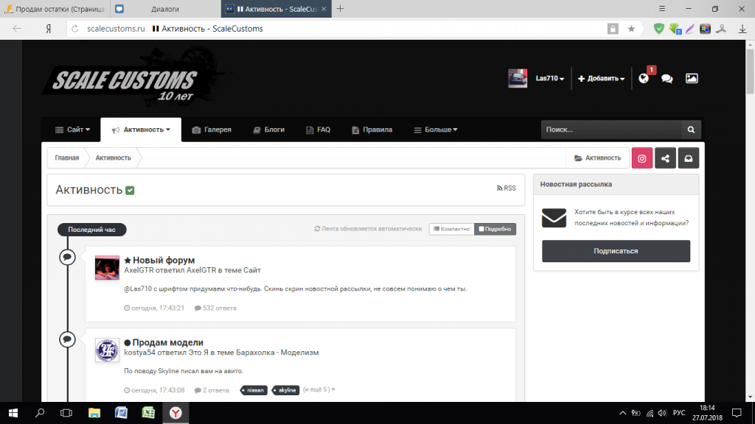Open the Instagram pink button
The image size is (755, 424).
pos(642,158)
